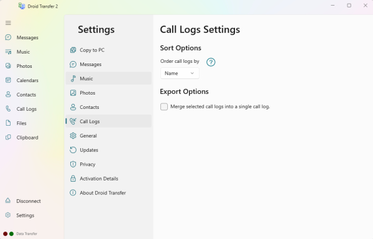Click the Messages chat bubble icon in left sidebar
The height and width of the screenshot is (239, 373).
pyautogui.click(x=8, y=37)
